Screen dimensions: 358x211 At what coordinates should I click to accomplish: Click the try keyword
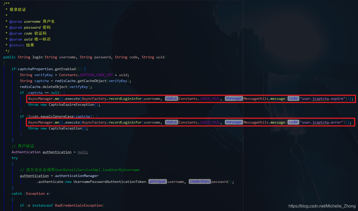tap(15, 158)
